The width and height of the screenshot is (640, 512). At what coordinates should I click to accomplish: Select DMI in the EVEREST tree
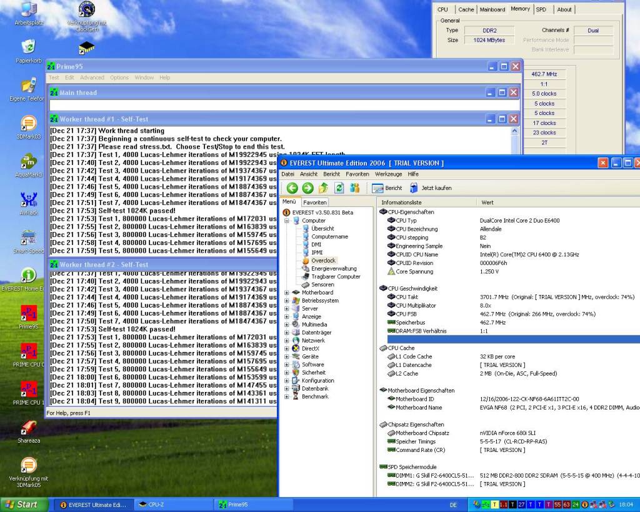[x=316, y=244]
